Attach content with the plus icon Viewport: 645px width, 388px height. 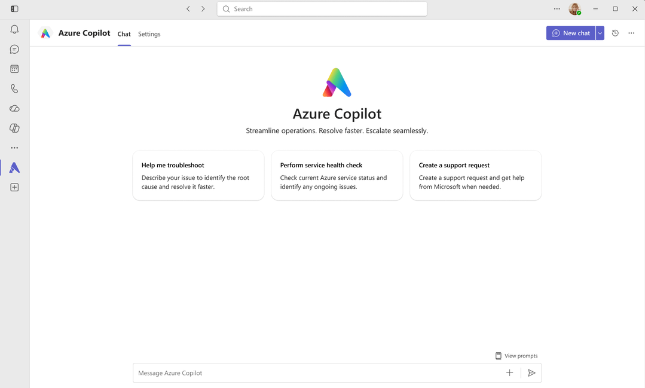[x=509, y=373]
